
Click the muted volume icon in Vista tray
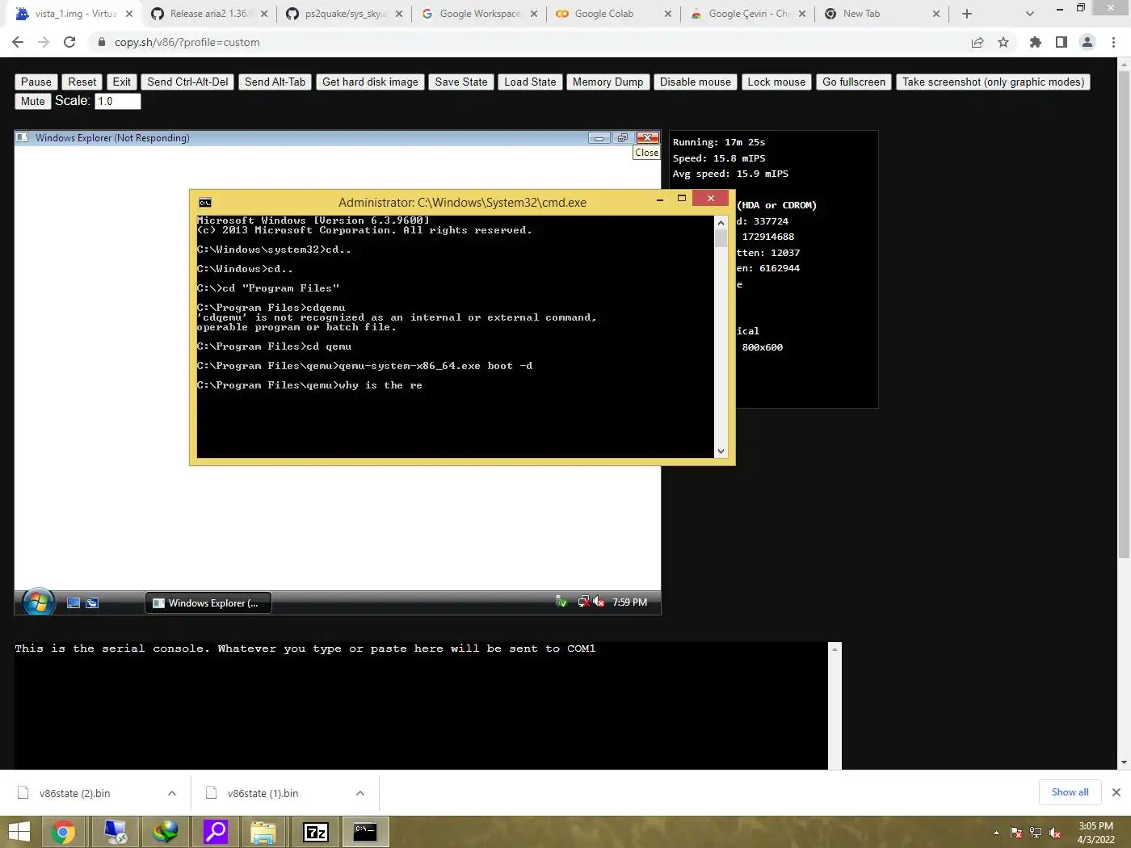[599, 602]
